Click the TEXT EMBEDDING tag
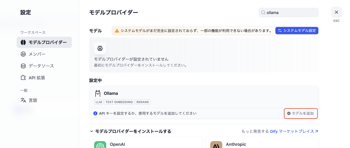Screen dimensions: 350x148 tap(119, 102)
